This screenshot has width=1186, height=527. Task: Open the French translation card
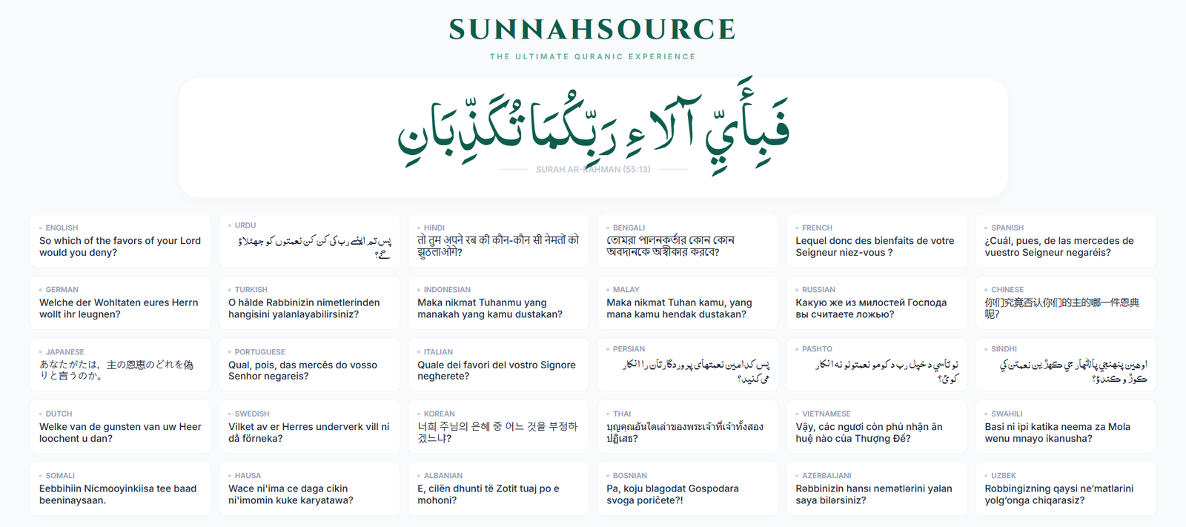pyautogui.click(x=876, y=241)
